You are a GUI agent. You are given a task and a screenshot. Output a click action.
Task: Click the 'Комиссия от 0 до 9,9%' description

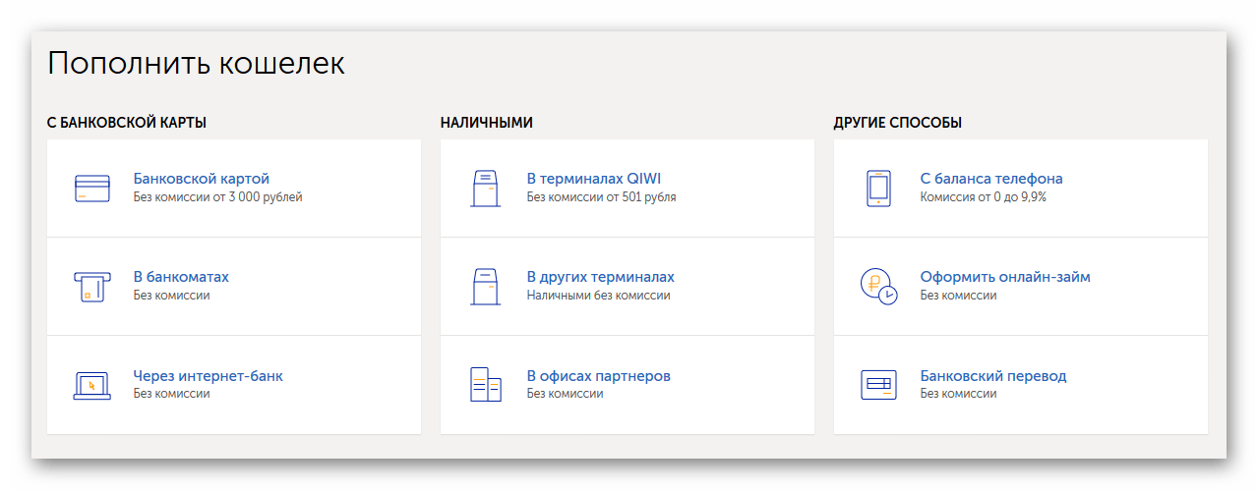[x=984, y=197]
